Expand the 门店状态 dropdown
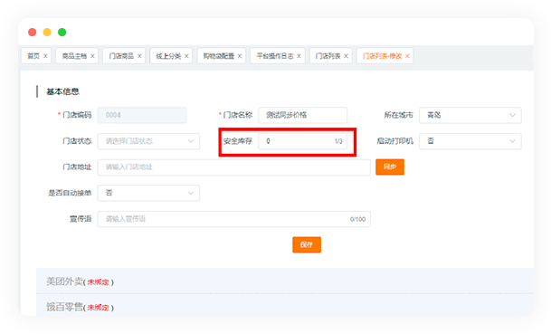551x334 pixels. (x=148, y=141)
